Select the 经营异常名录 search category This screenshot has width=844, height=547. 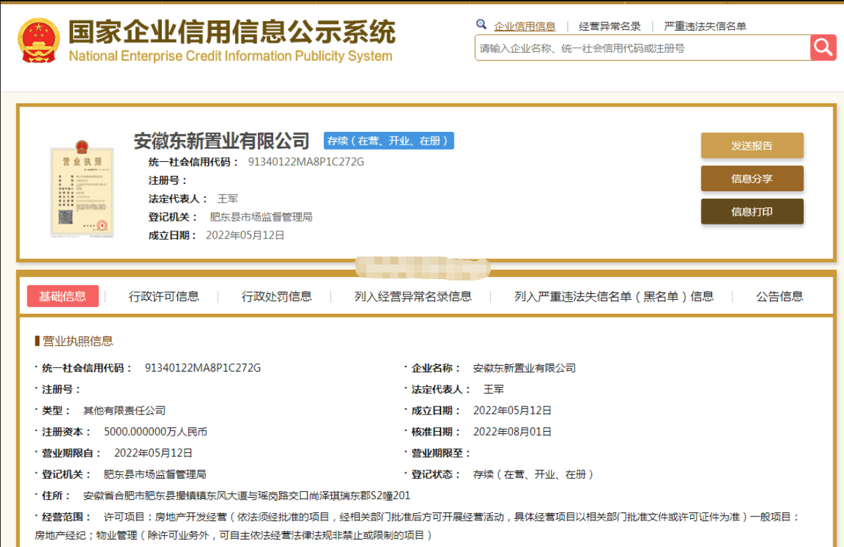pos(610,27)
